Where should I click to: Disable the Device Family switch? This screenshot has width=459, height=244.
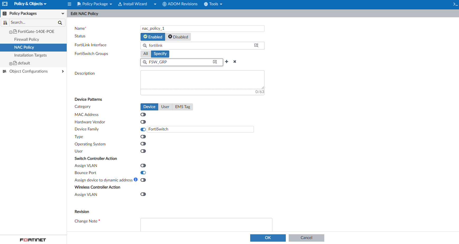tap(143, 129)
